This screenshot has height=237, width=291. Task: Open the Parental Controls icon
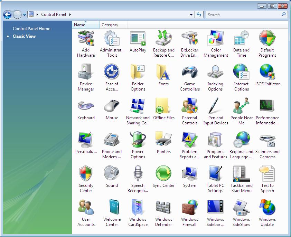[x=189, y=107]
